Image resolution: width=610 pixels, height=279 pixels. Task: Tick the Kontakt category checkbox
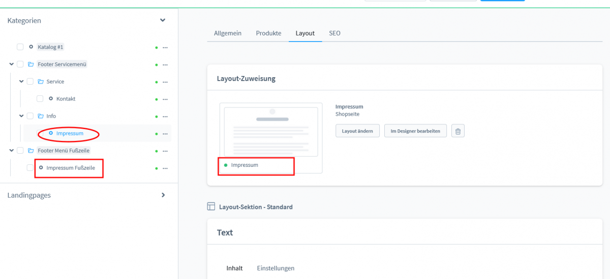(x=40, y=99)
